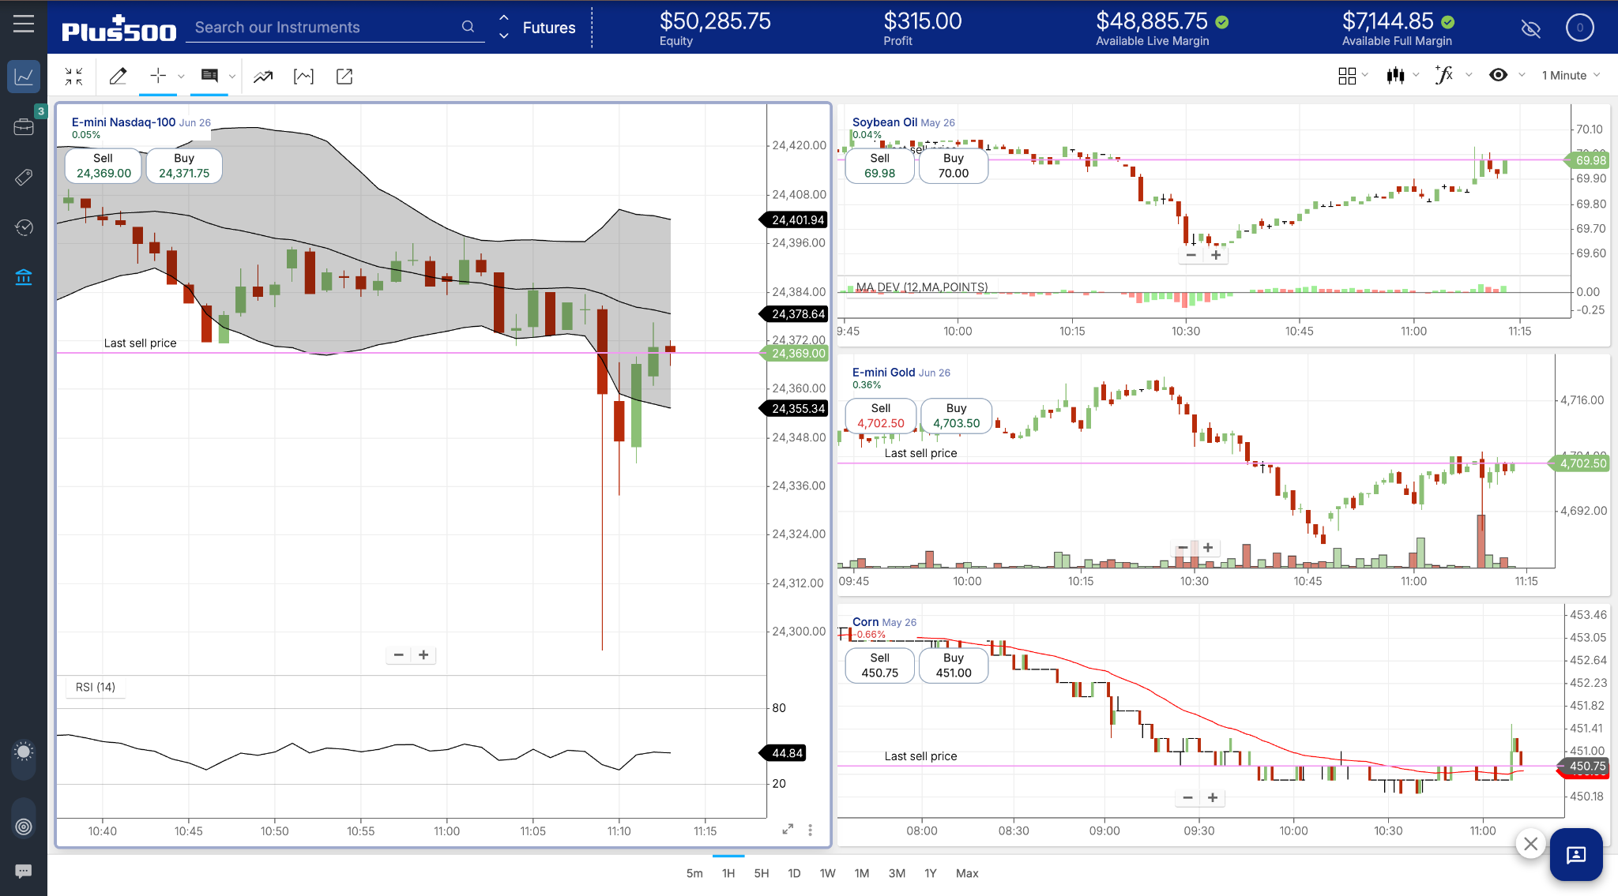Select the crosshair cursor tool
The width and height of the screenshot is (1618, 896).
(158, 76)
